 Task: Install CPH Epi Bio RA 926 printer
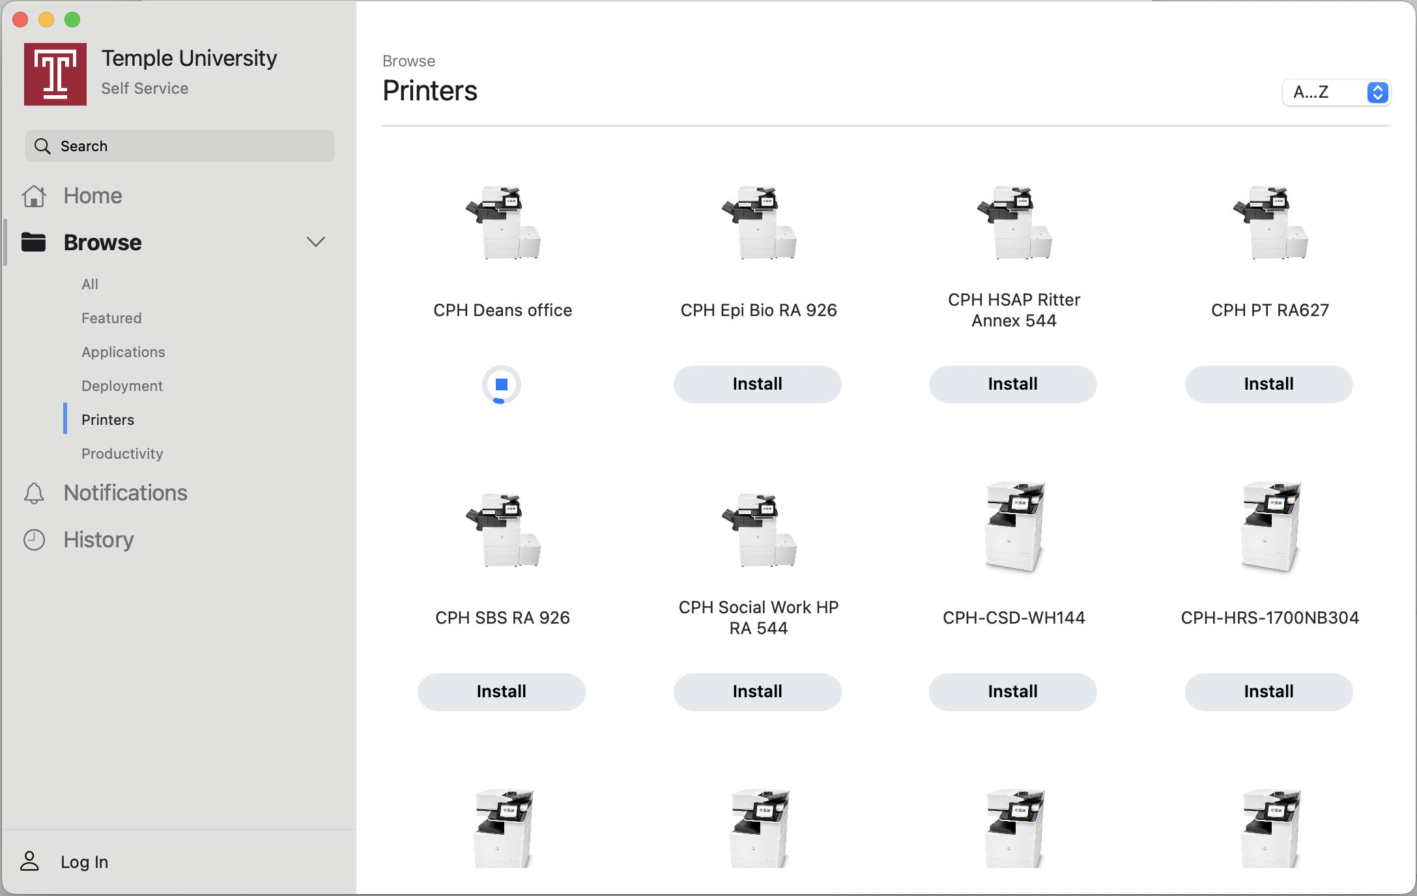[757, 384]
